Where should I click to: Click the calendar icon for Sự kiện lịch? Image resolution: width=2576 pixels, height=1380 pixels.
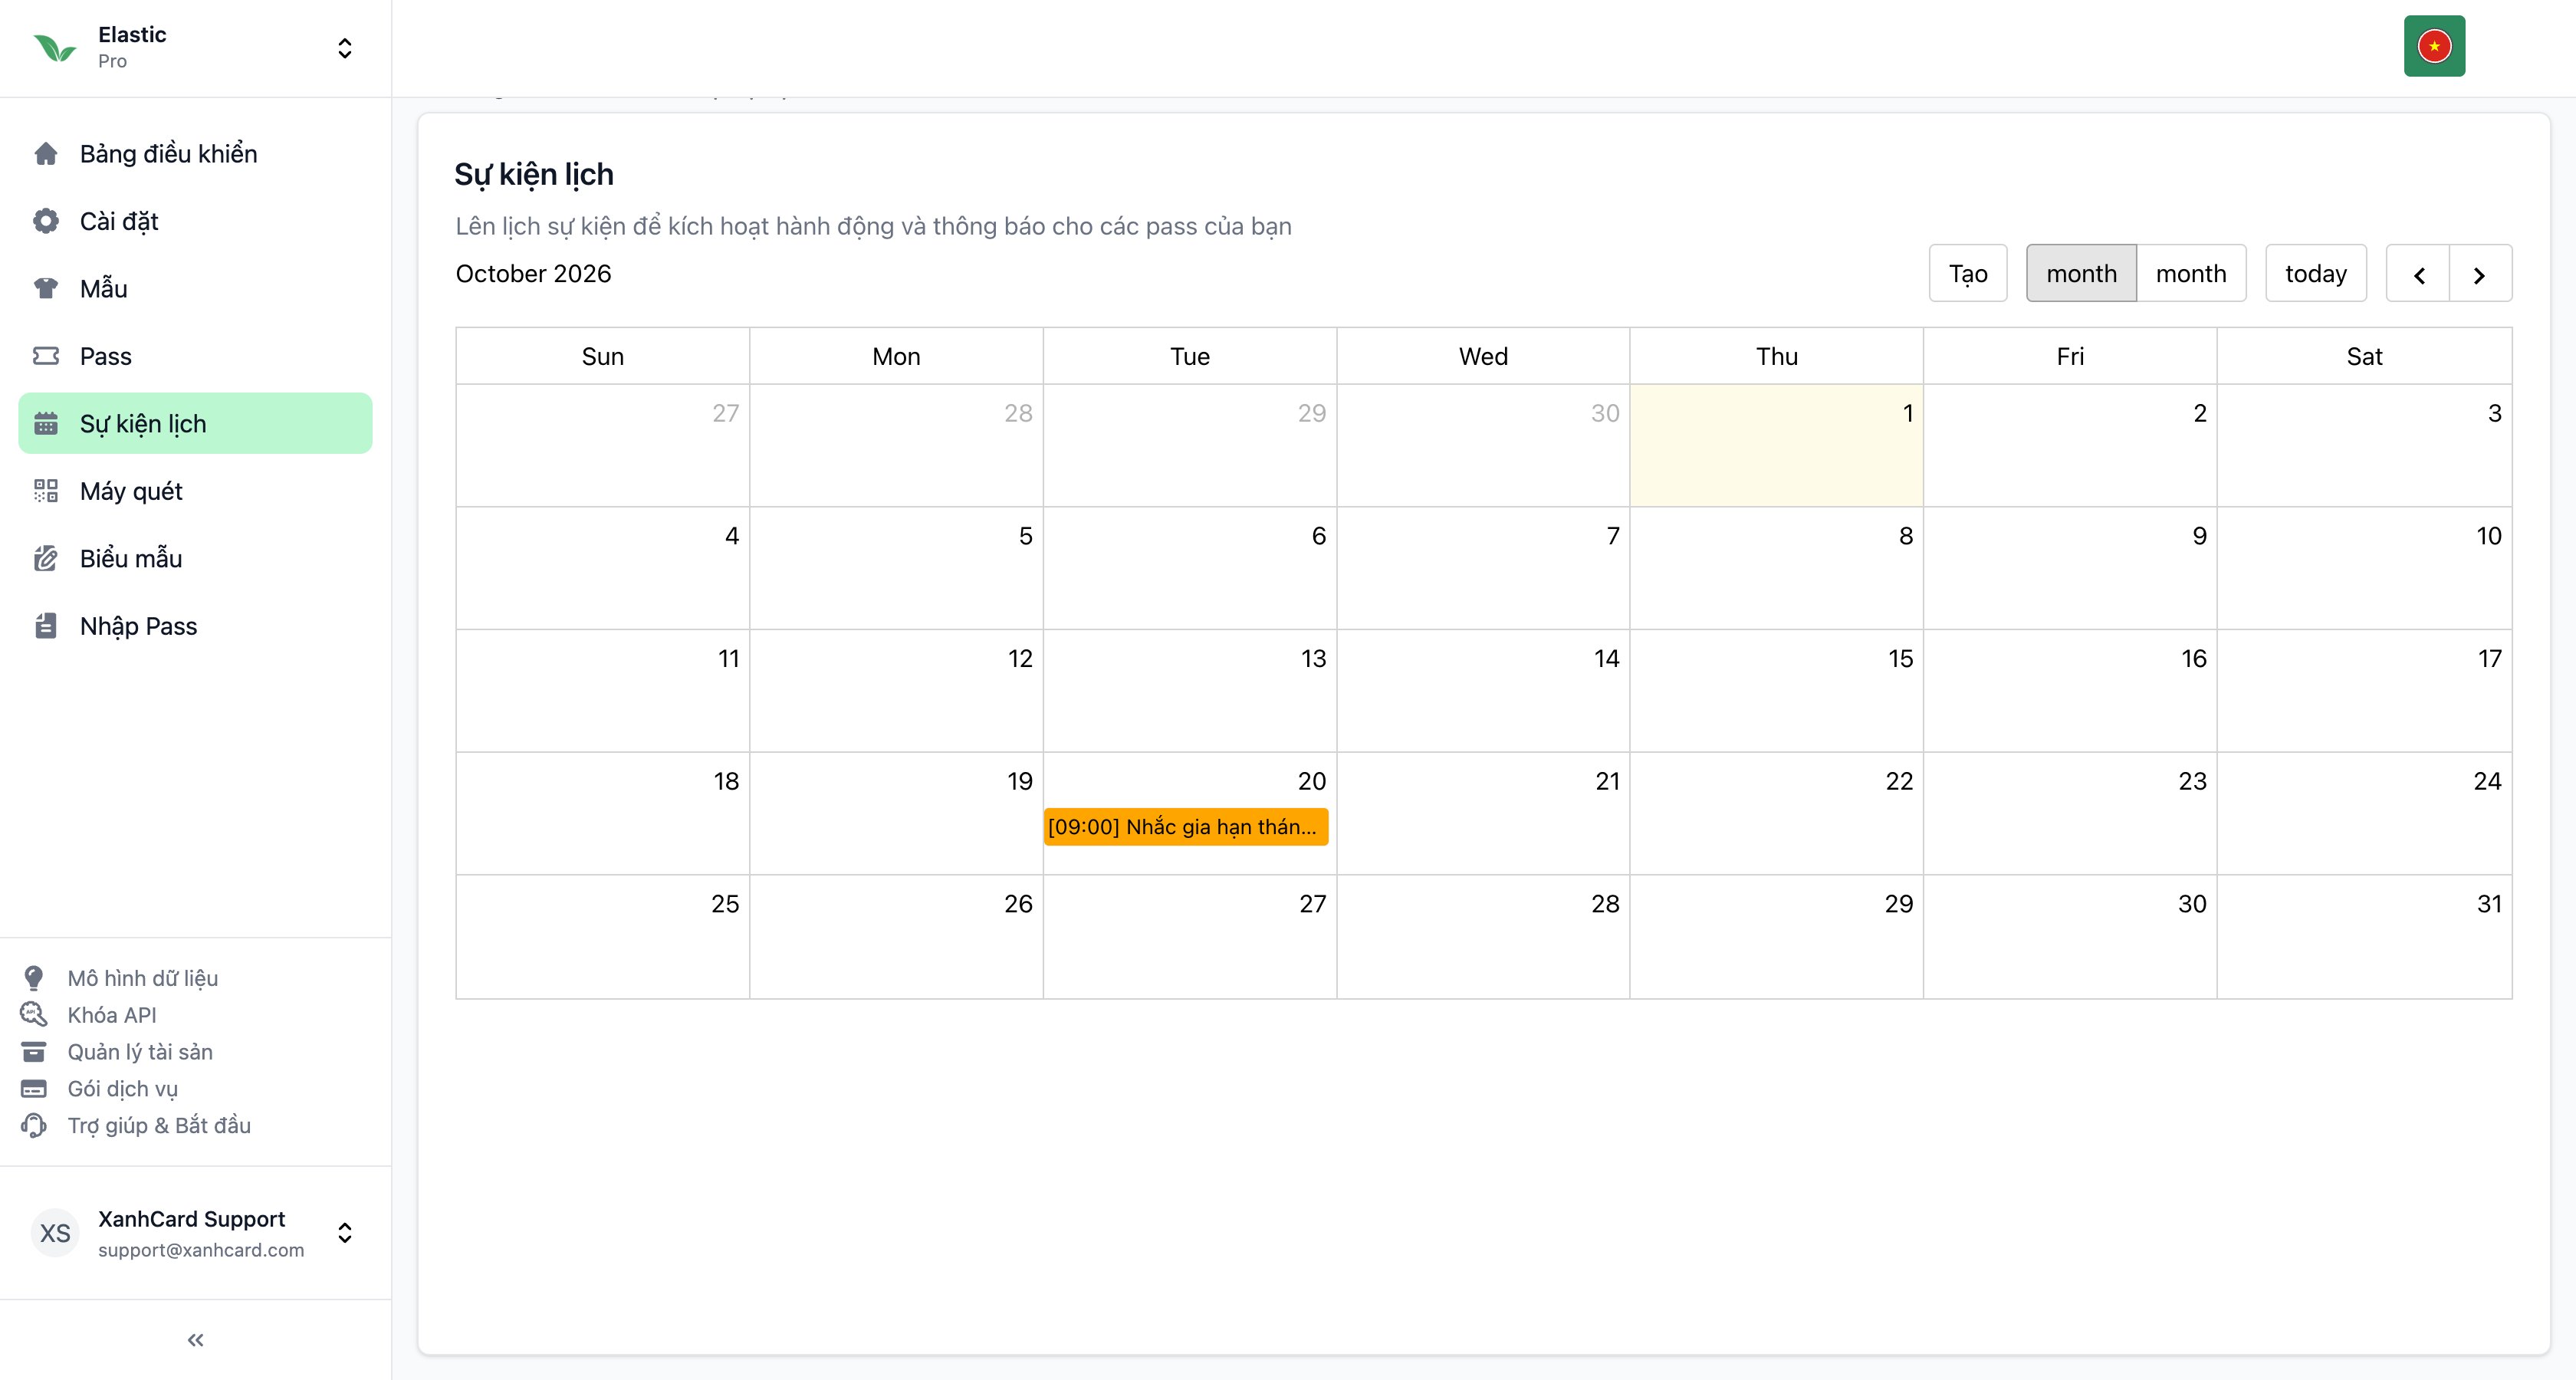point(46,424)
